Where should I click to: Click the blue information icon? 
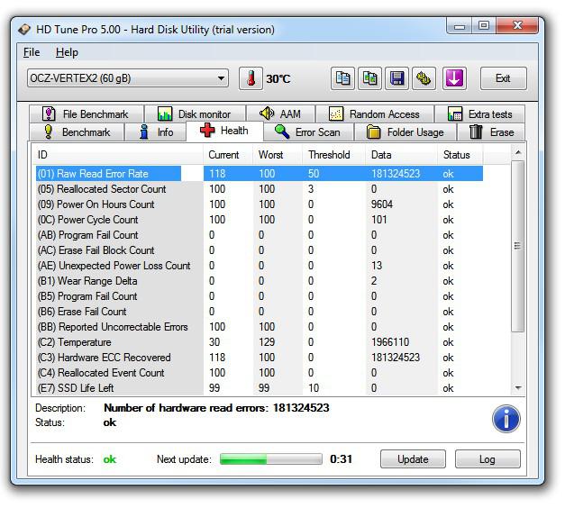pyautogui.click(x=506, y=419)
